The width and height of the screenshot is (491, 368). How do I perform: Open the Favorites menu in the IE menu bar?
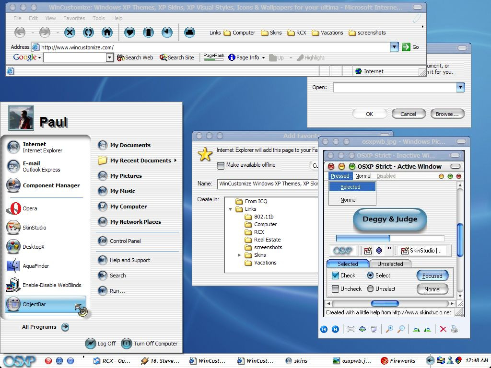coord(74,18)
